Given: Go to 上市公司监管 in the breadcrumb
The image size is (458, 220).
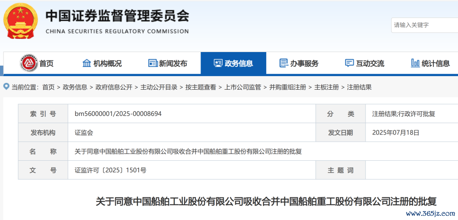Looking at the screenshot, I should 243,87.
